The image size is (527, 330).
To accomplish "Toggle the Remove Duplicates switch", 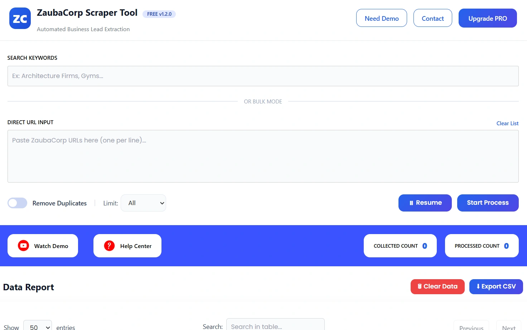I will [18, 203].
